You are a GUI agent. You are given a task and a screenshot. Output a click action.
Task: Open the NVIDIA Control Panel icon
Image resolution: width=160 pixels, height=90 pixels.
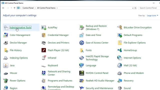pos(82,73)
